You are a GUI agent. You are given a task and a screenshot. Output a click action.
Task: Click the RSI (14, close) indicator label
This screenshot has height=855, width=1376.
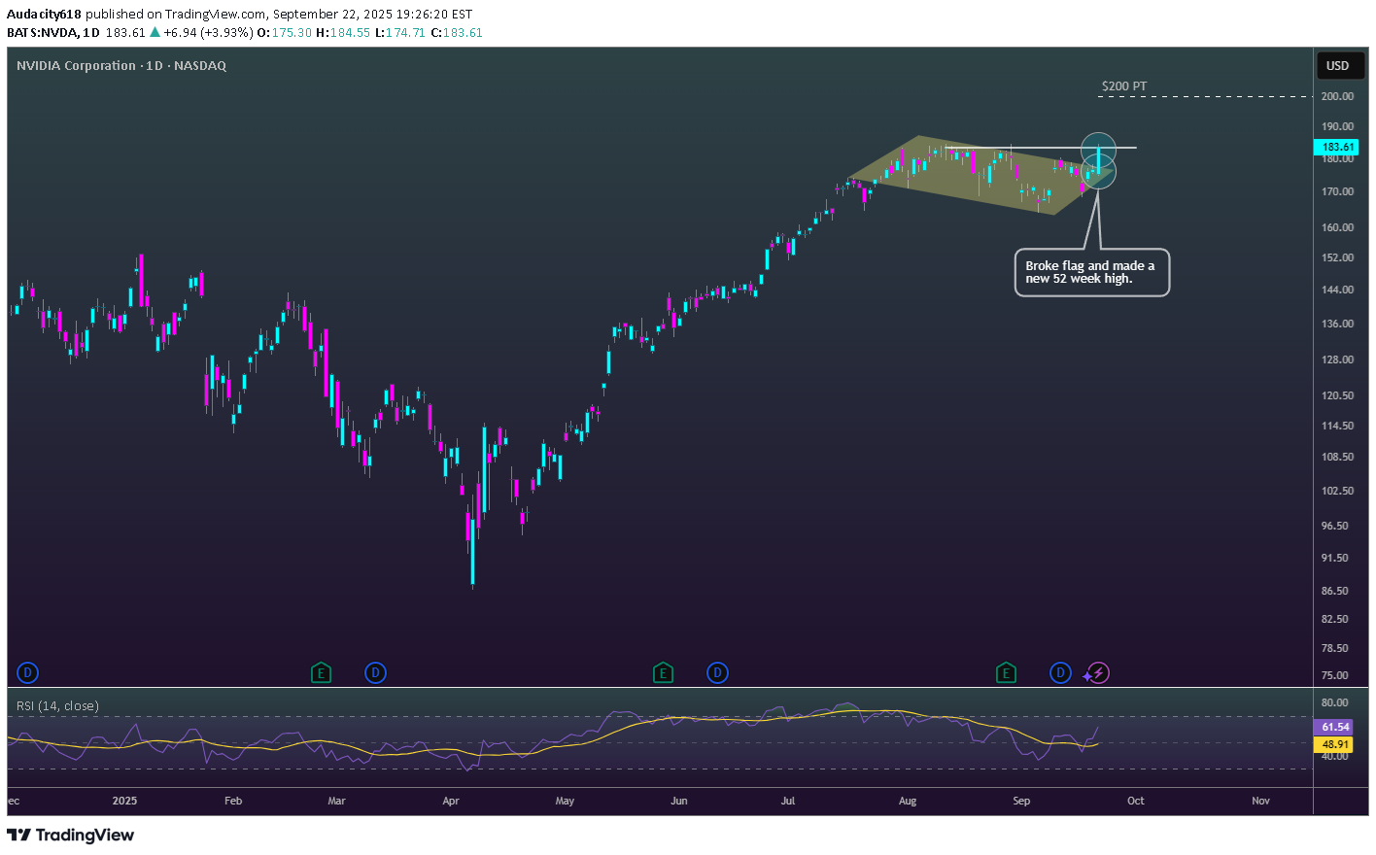(x=57, y=705)
